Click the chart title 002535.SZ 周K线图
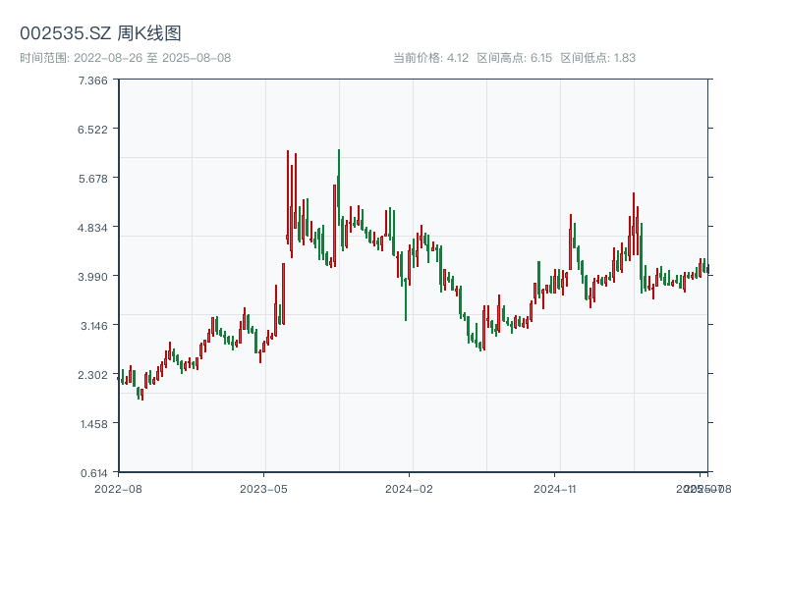This screenshot has height=589, width=786. point(100,34)
